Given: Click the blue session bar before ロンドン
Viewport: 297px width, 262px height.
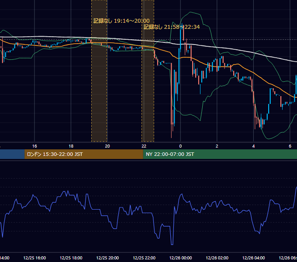Looking at the screenshot, I should (12, 154).
